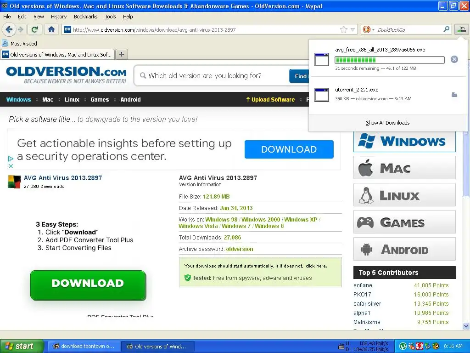Switch to 'Old versions of Wind...' taskbar button
470x353 pixels.
157,347
